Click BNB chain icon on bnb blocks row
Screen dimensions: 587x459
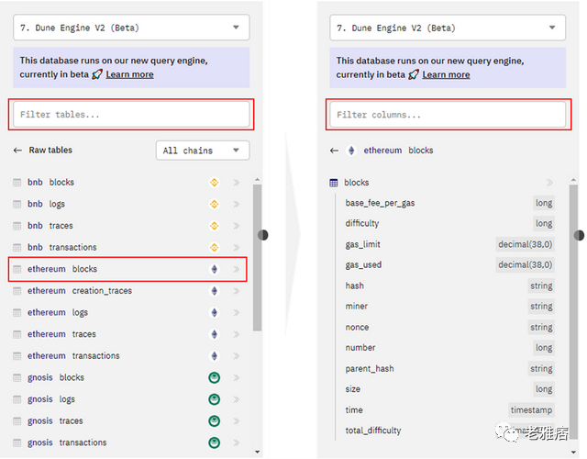[214, 183]
